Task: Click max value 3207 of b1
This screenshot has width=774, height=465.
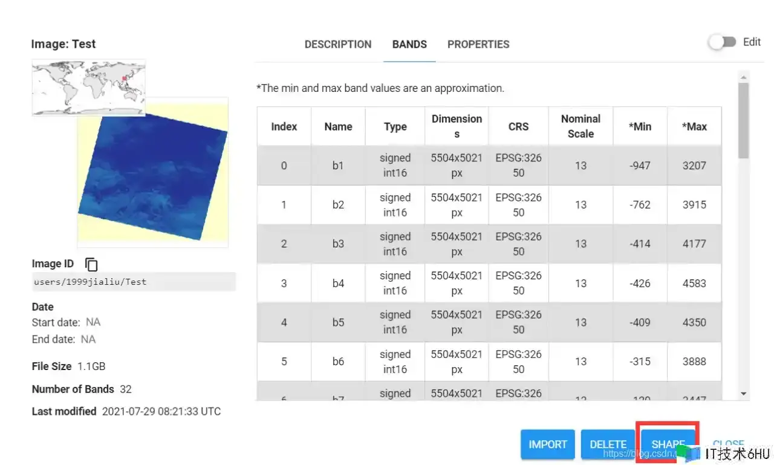Action: (x=694, y=165)
